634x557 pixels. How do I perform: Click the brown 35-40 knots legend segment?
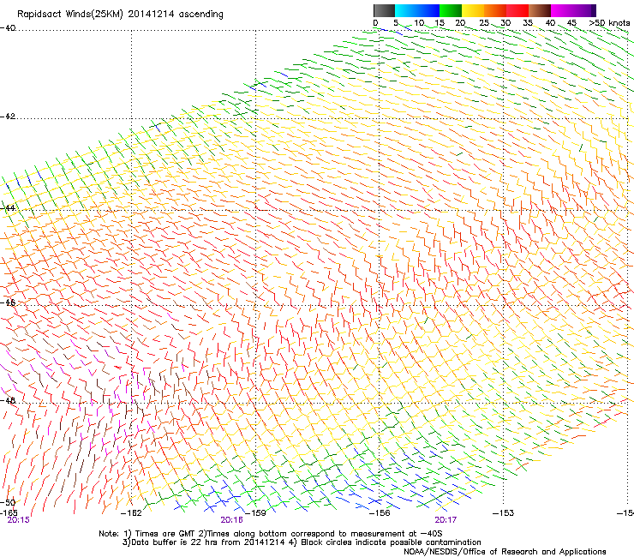pyautogui.click(x=540, y=10)
